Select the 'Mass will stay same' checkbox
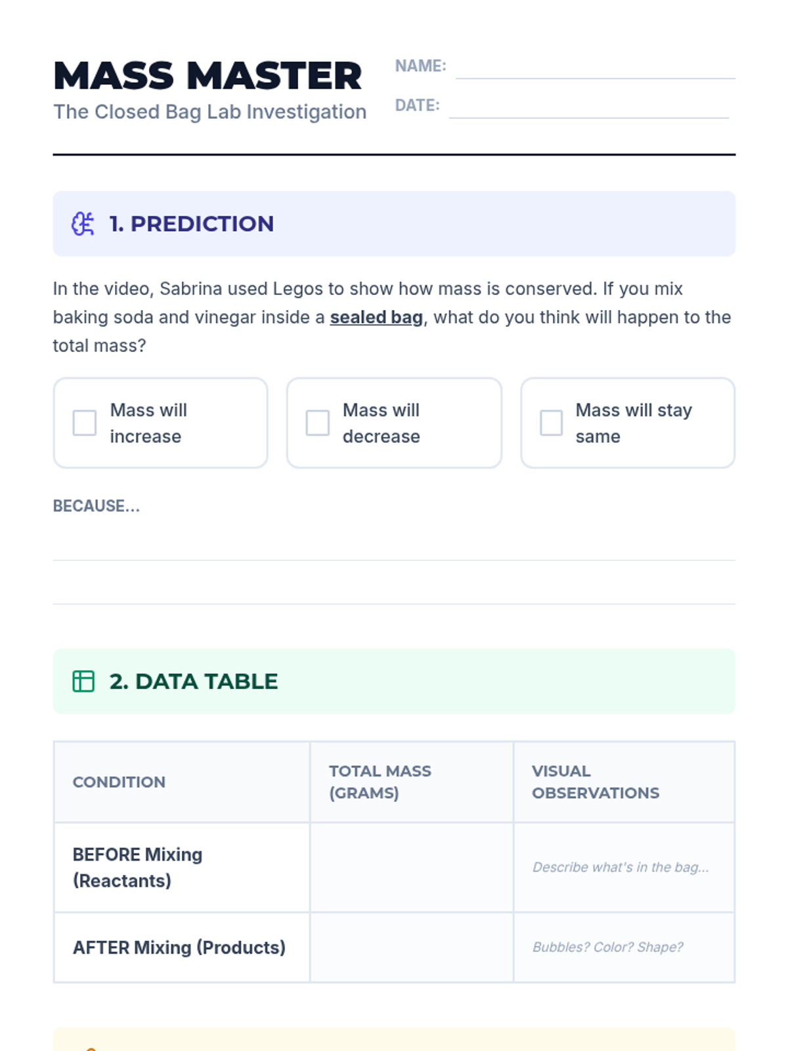The height and width of the screenshot is (1051, 788). [551, 423]
